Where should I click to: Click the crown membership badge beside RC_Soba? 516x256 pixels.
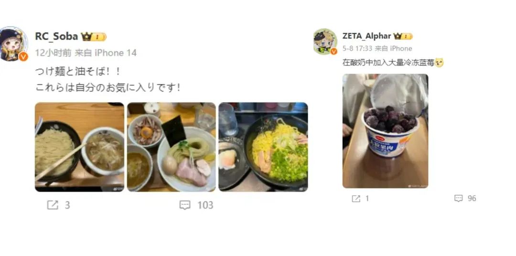tap(94, 37)
